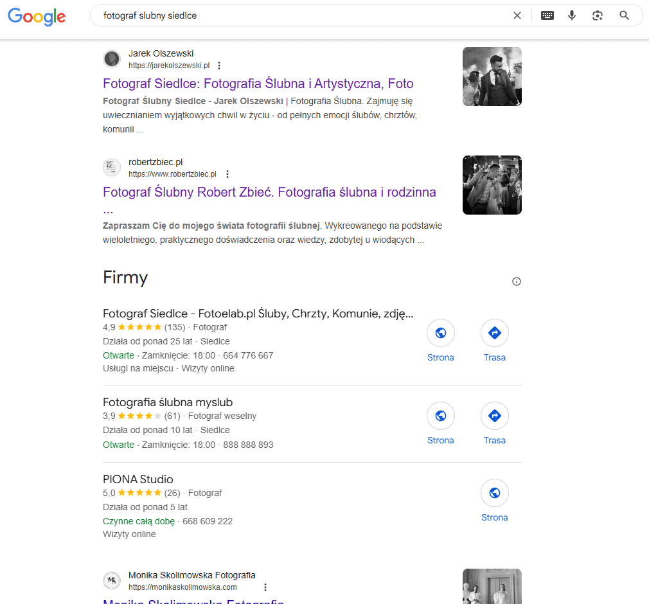Click 'Działa od ponad 25 lat · Siedlce' text

click(x=166, y=341)
